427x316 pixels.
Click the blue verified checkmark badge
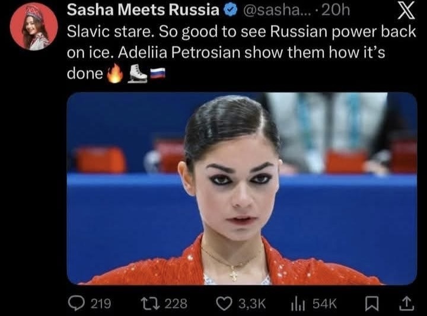[230, 10]
